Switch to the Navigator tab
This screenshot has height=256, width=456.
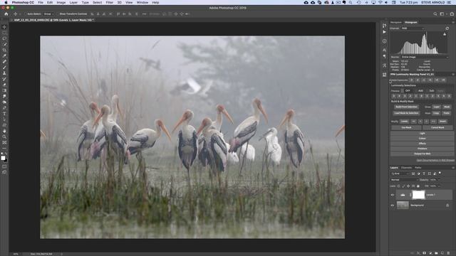(396, 22)
